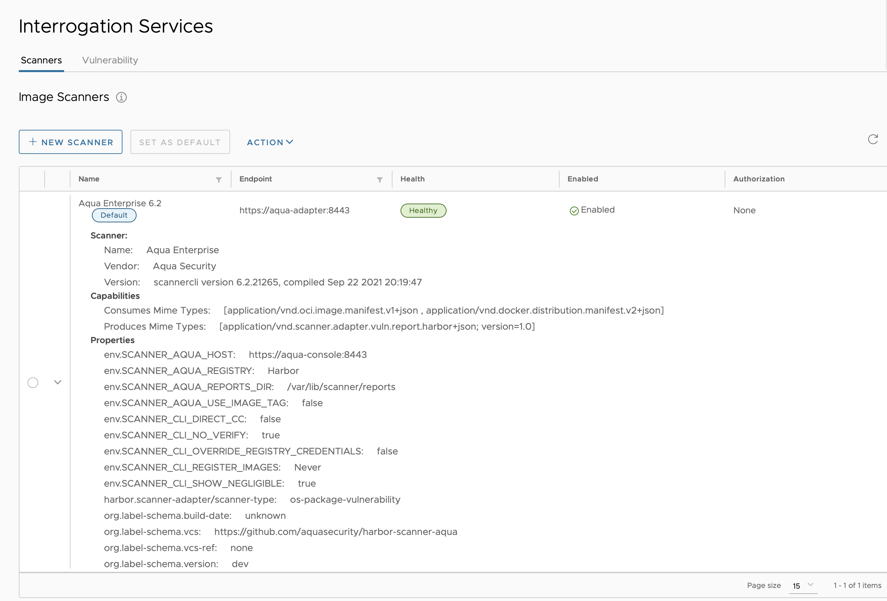The height and width of the screenshot is (601, 887).
Task: Click the NEW SCANNER button
Action: tap(70, 142)
